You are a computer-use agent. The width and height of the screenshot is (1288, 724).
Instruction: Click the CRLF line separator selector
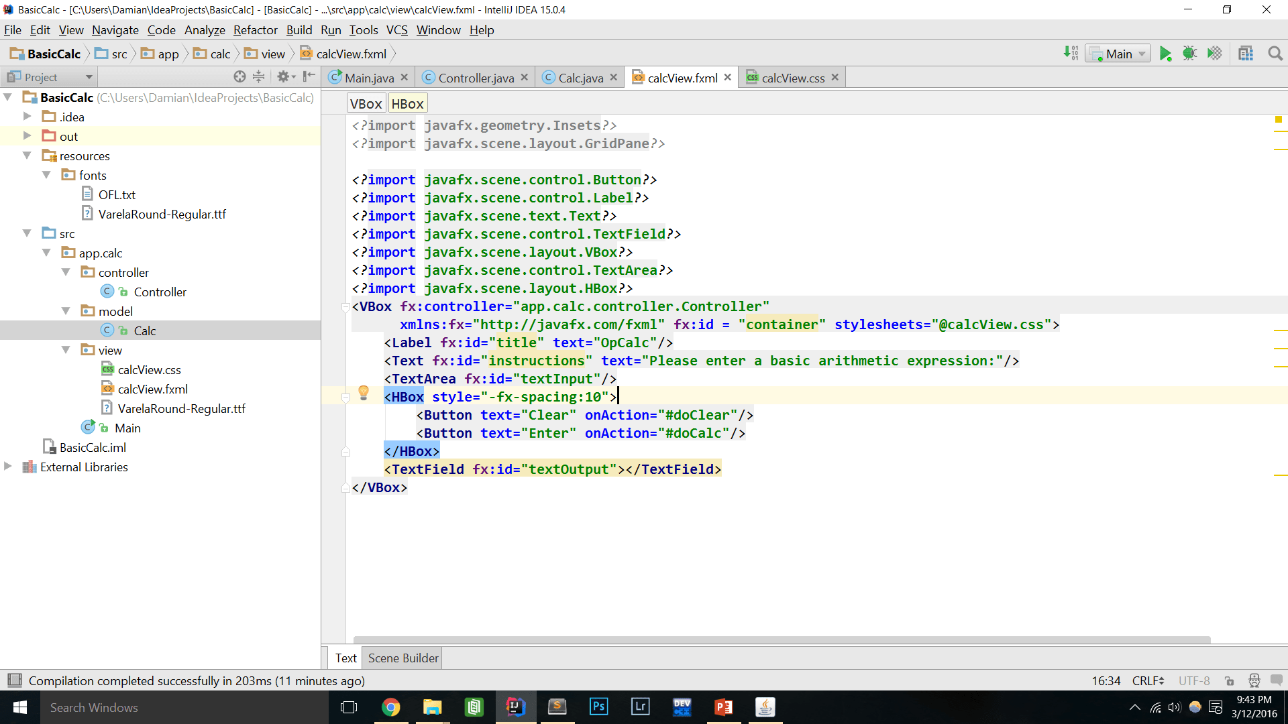coord(1147,681)
